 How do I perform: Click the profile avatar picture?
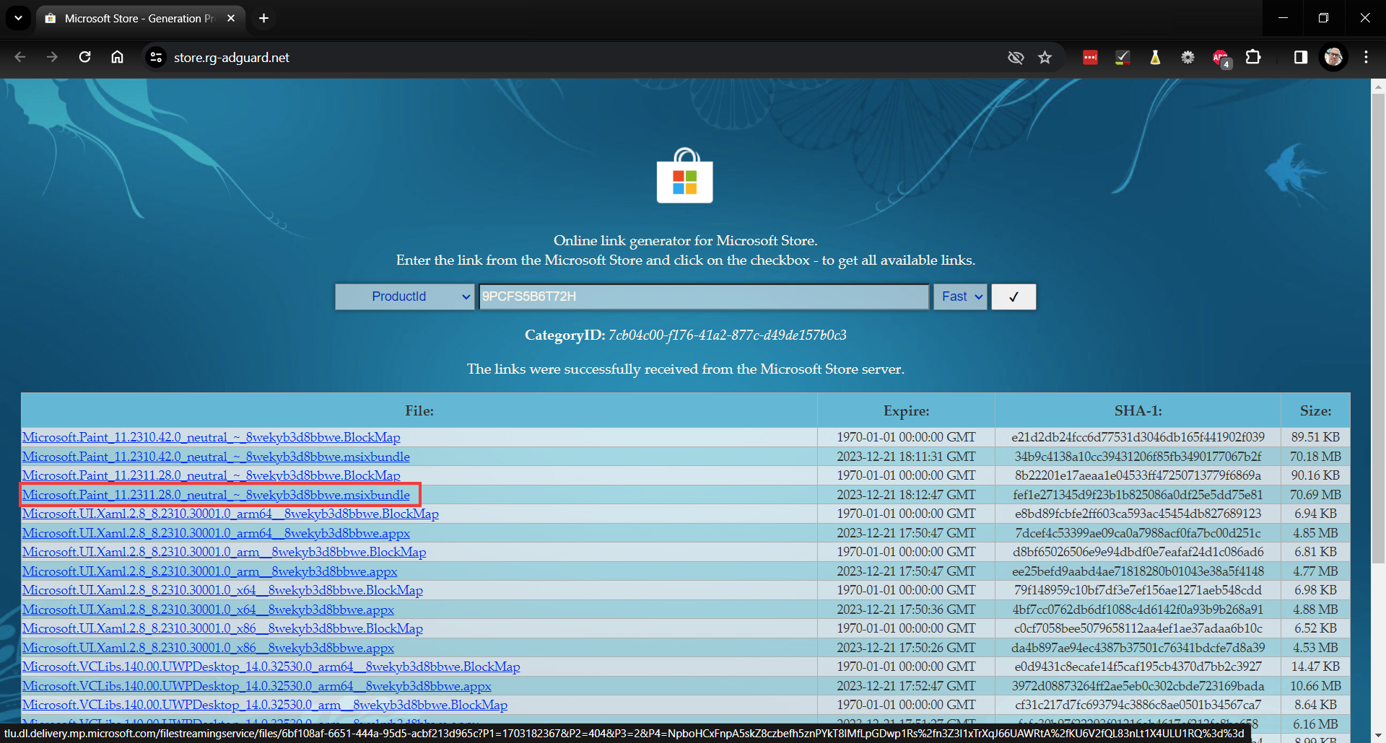pos(1333,57)
